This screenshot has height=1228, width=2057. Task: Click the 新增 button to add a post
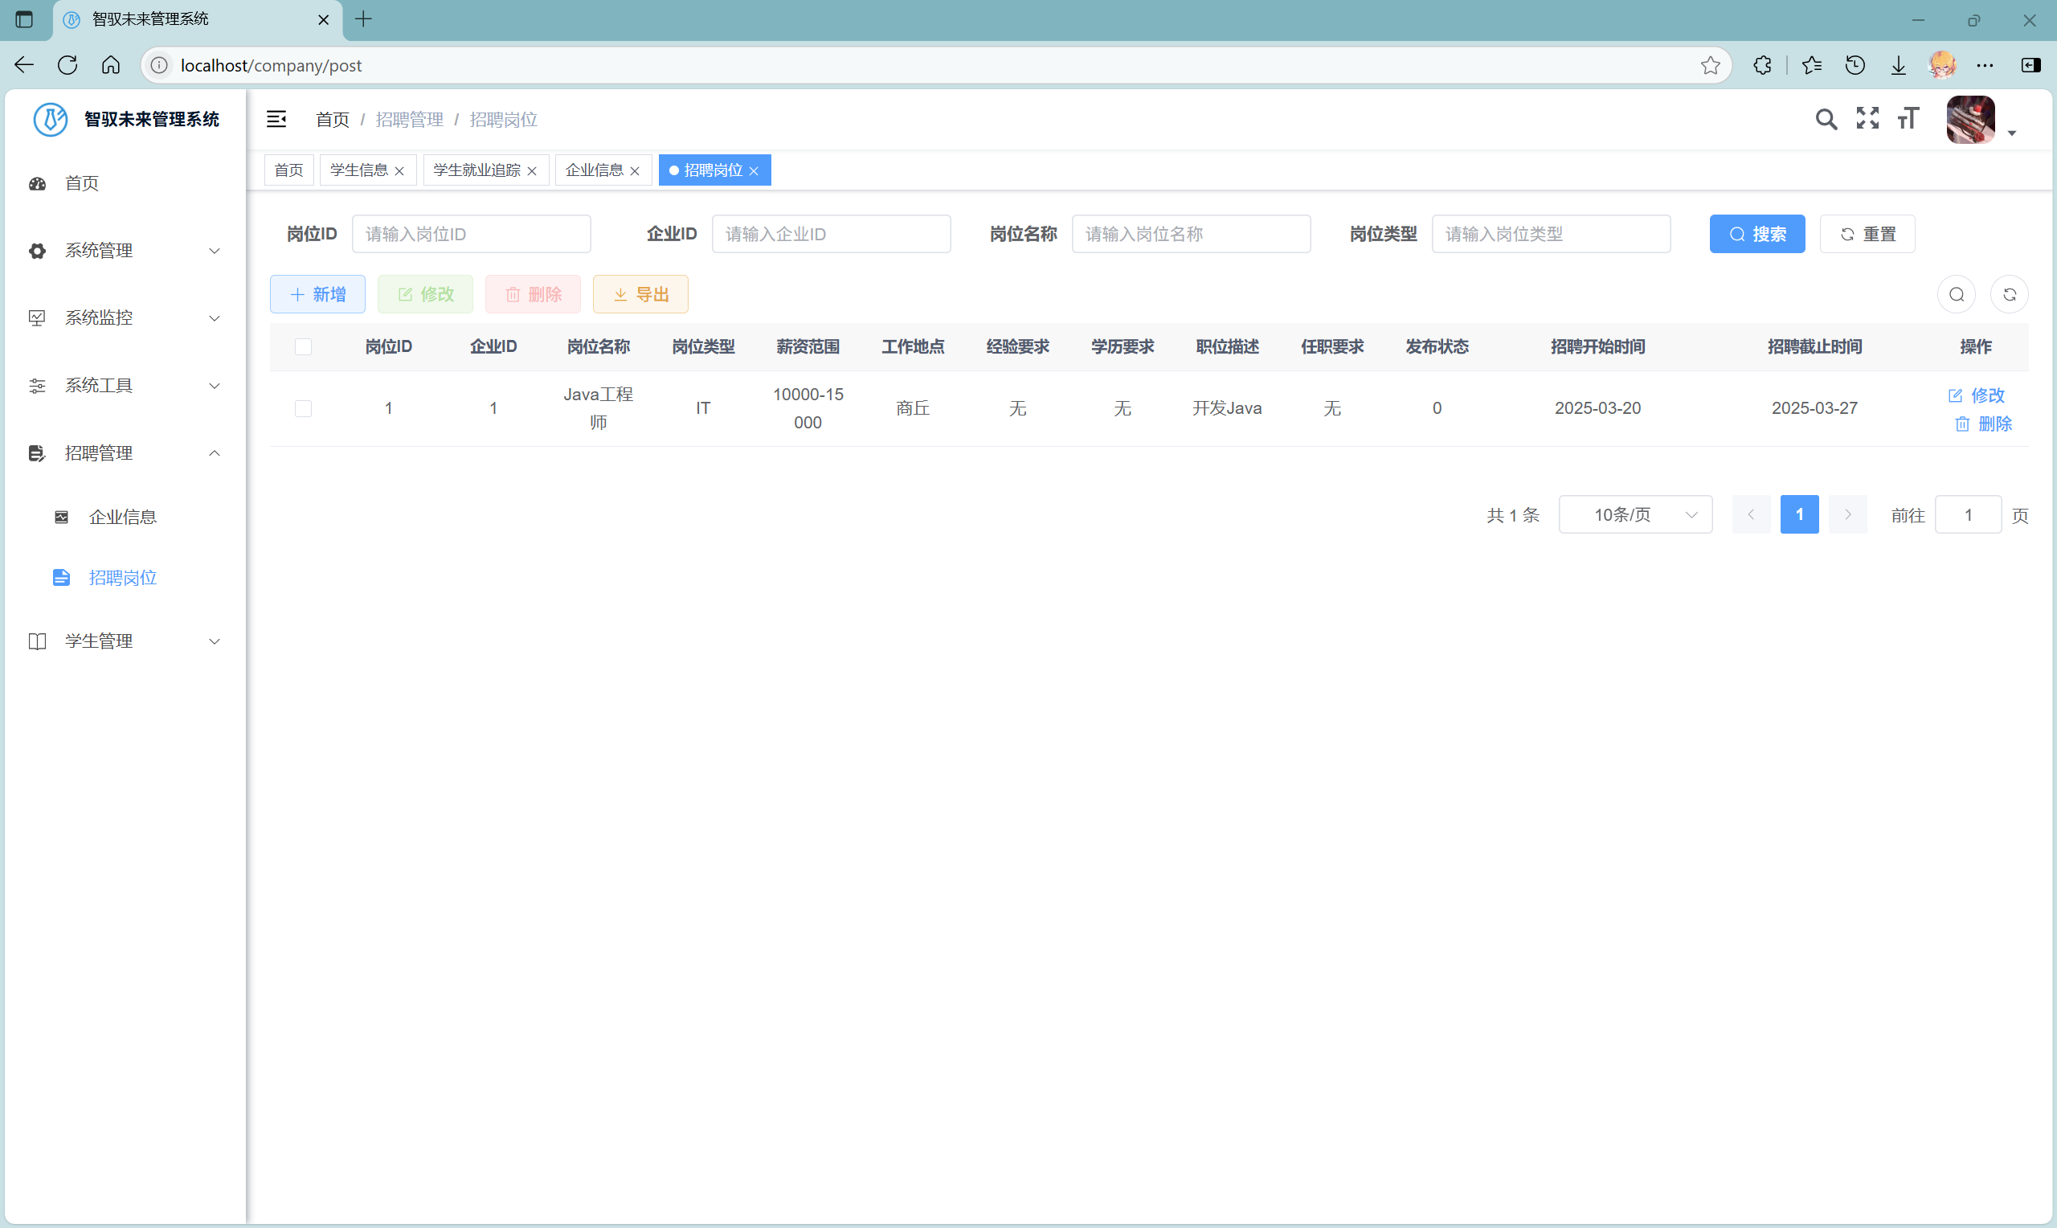coord(317,294)
